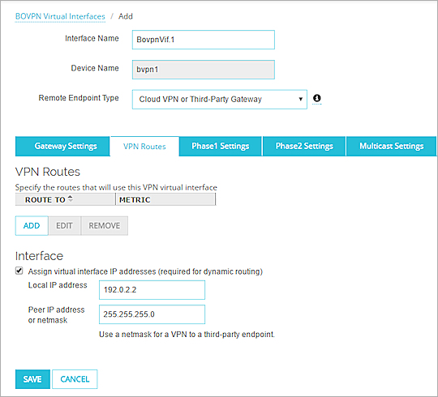Click the METRIC column header
Image resolution: width=438 pixels, height=397 pixels.
[x=165, y=199]
